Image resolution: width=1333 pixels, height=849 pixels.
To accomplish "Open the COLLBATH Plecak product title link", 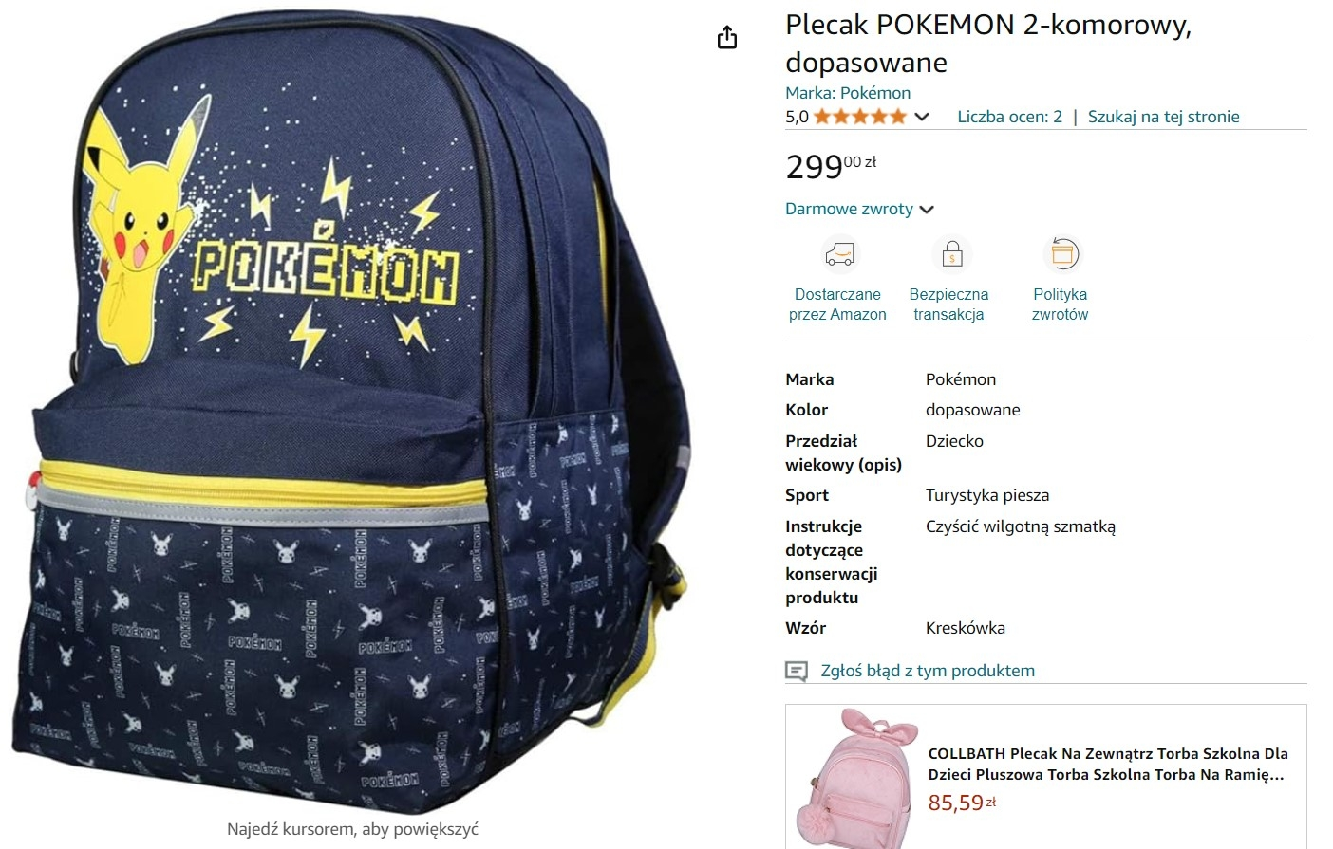I will pos(1108,764).
